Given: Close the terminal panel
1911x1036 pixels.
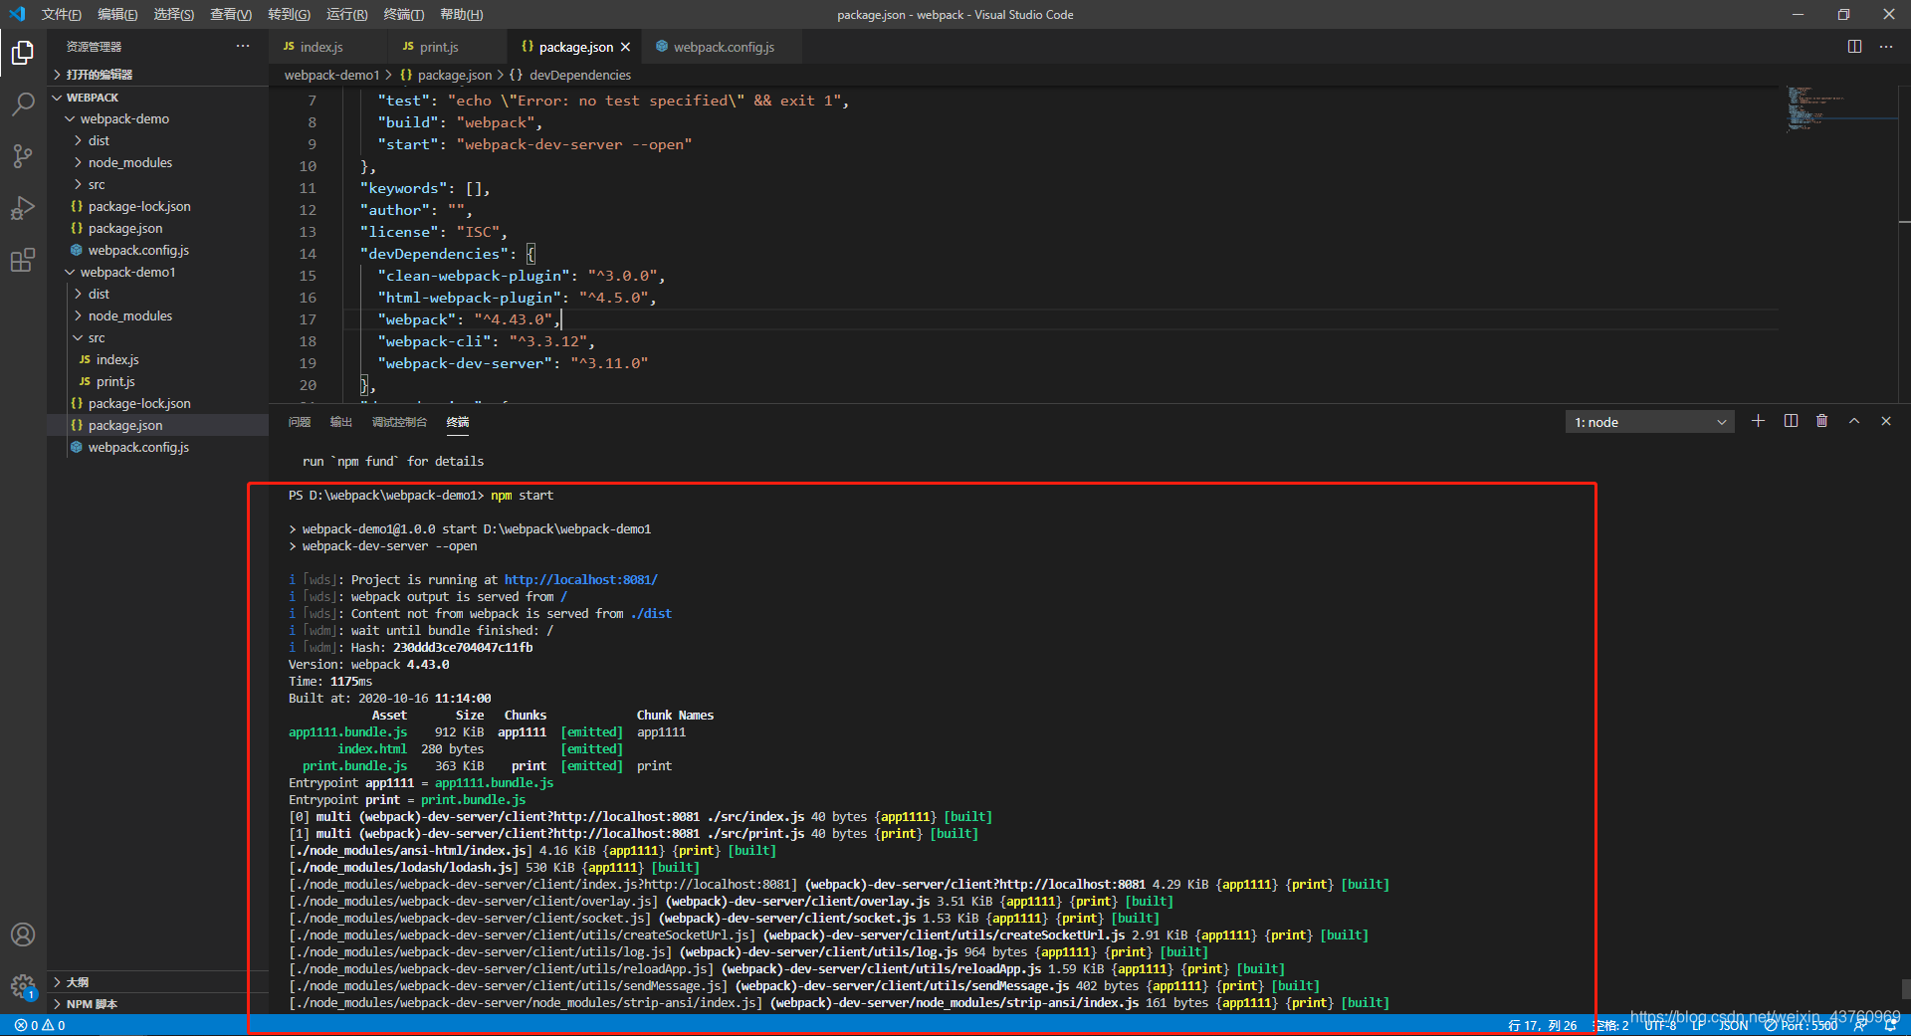Looking at the screenshot, I should pos(1886,421).
